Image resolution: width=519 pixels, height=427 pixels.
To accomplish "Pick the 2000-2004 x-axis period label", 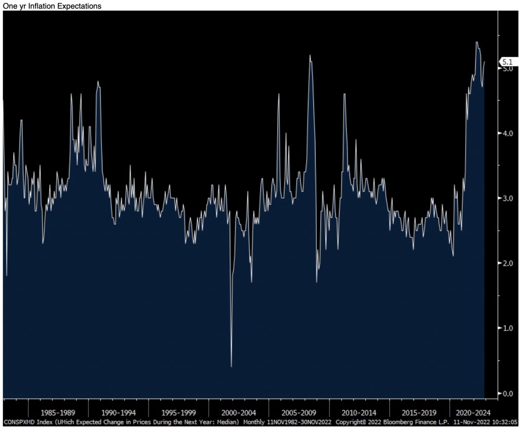I will click(239, 412).
